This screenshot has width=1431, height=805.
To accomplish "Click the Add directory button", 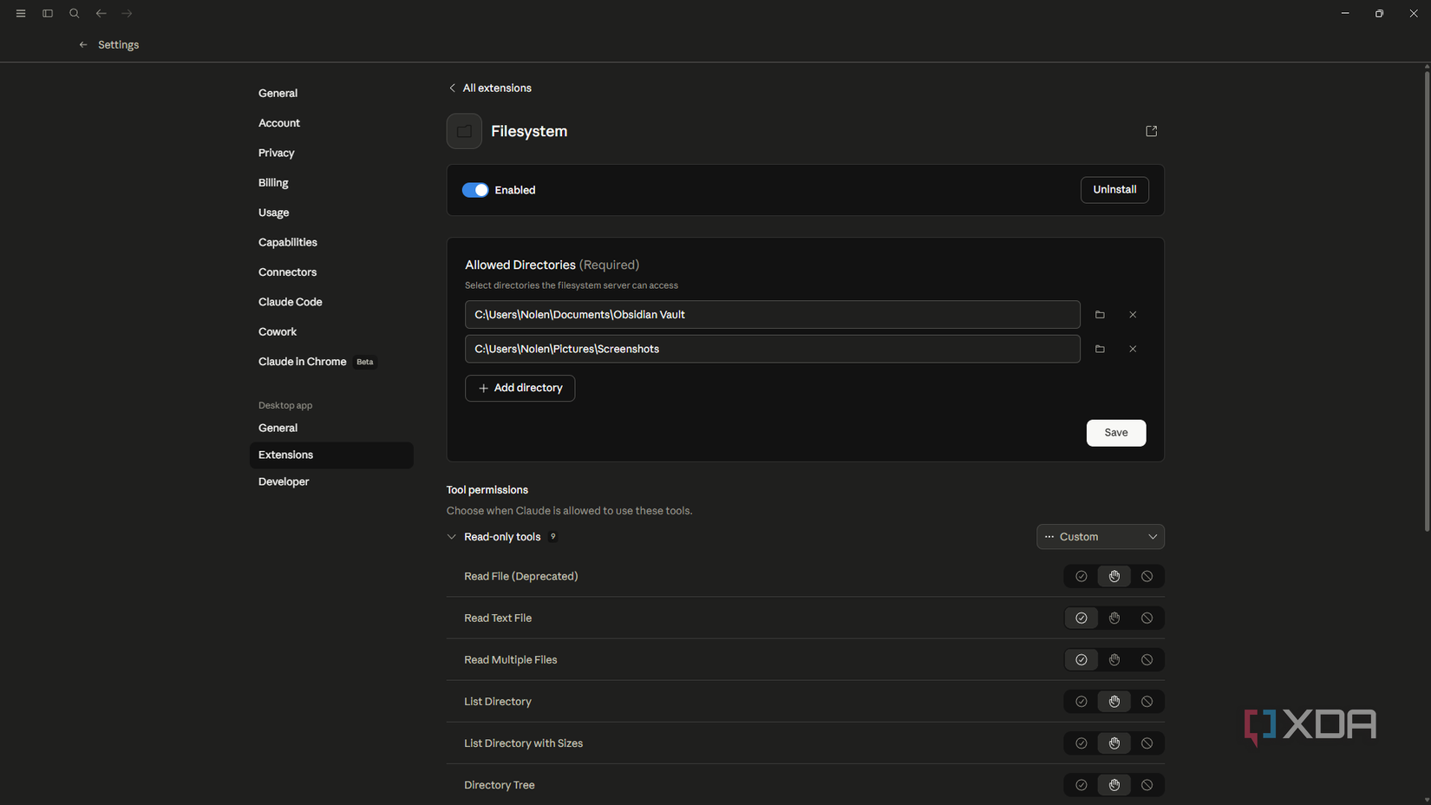I will click(519, 388).
